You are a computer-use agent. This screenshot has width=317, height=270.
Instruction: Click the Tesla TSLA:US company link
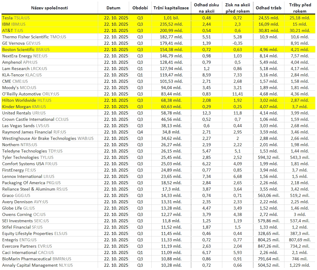pyautogui.click(x=16, y=18)
